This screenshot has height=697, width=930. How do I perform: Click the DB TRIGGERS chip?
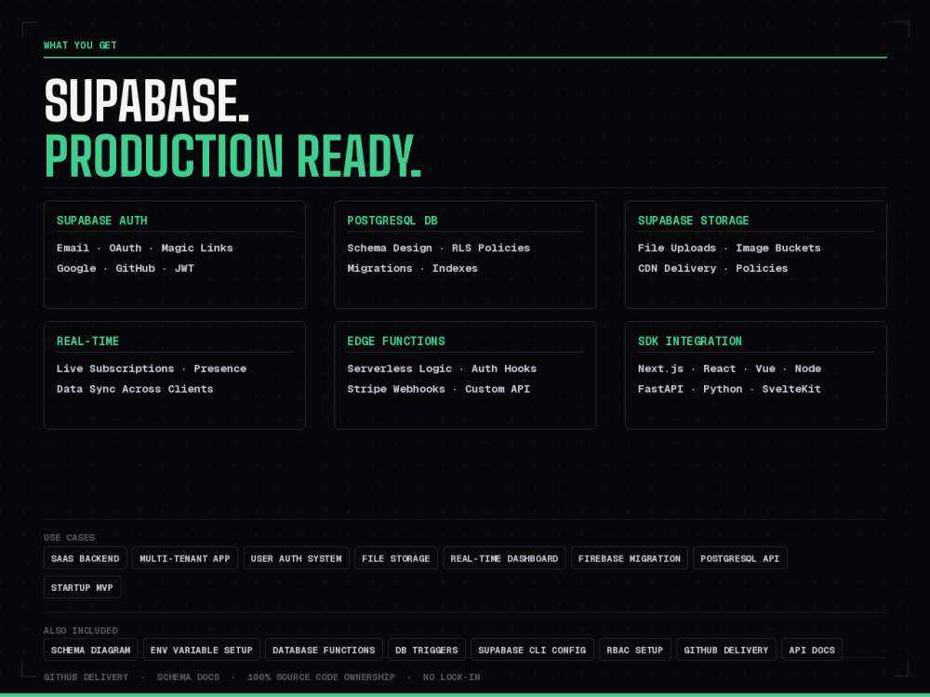click(427, 650)
